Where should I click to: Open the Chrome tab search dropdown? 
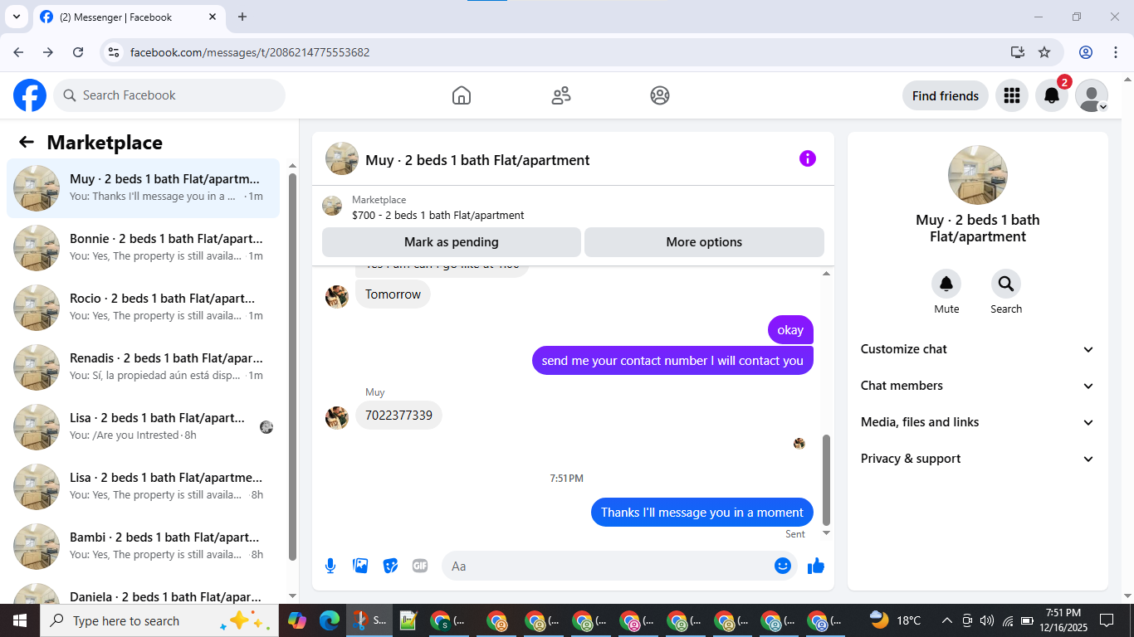pyautogui.click(x=16, y=17)
